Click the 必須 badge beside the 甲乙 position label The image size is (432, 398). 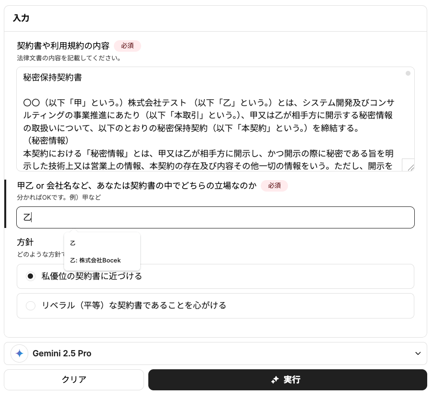tap(274, 185)
